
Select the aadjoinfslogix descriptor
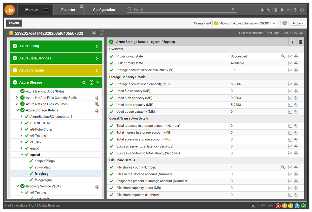(45, 161)
